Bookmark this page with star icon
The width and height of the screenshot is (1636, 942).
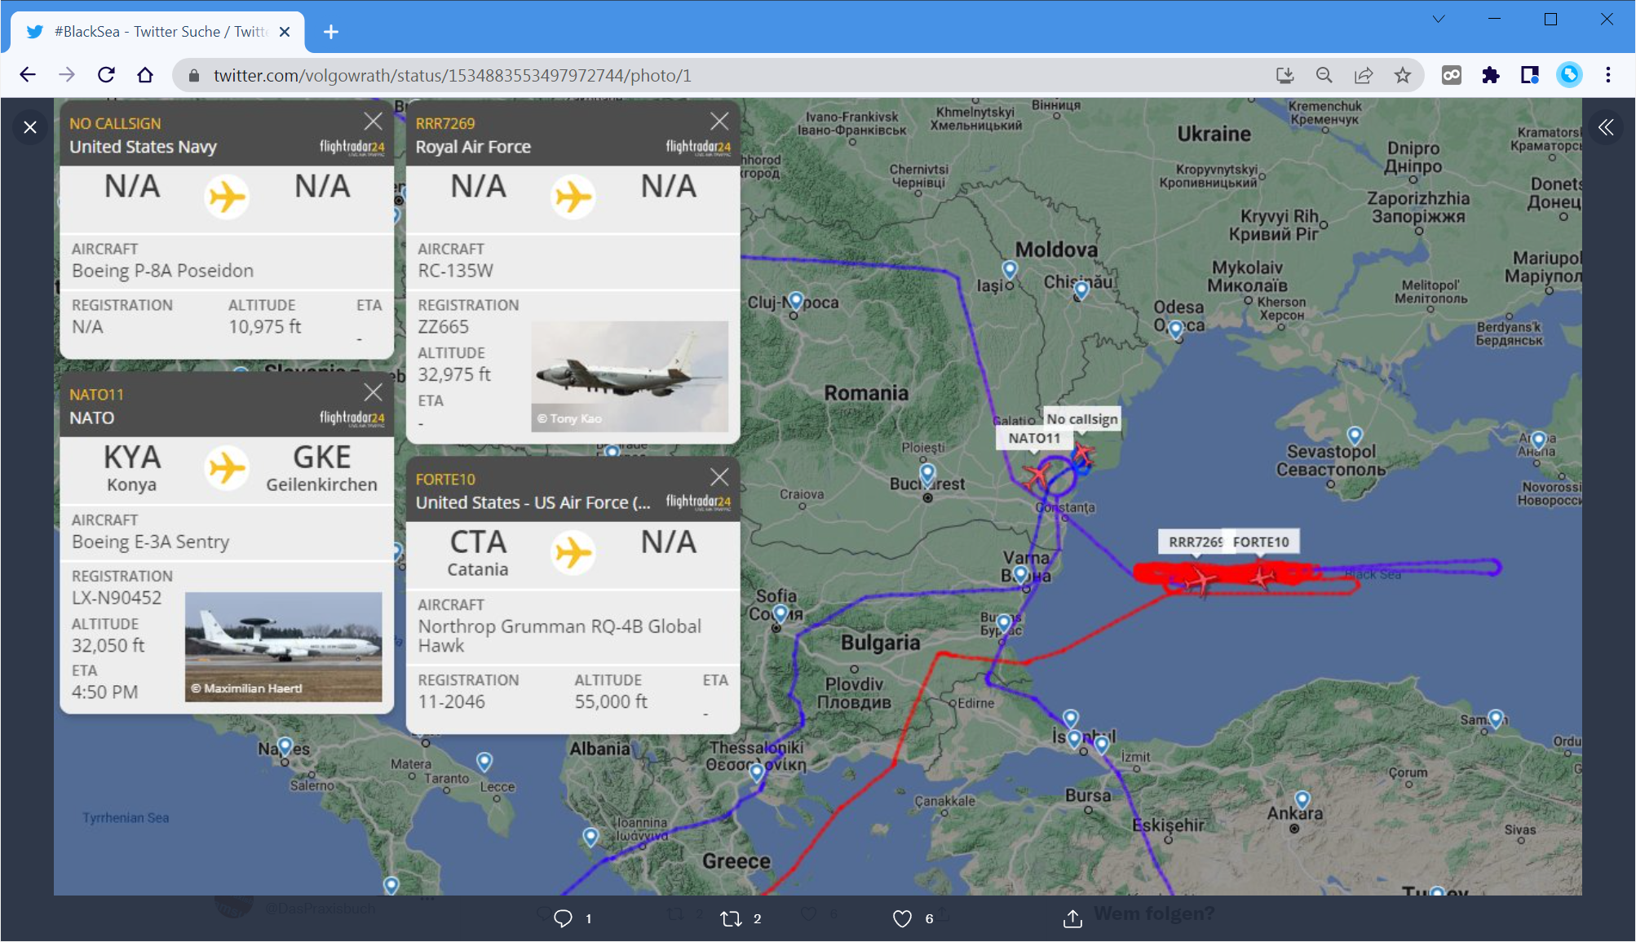[x=1402, y=75]
